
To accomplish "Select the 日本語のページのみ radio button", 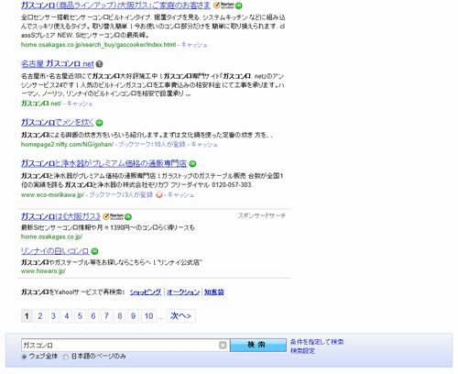I will pyautogui.click(x=65, y=357).
